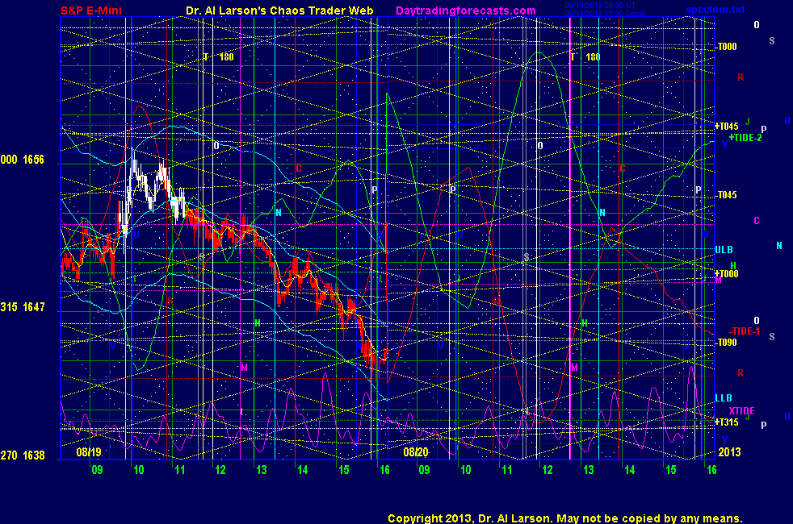The height and width of the screenshot is (524, 793).
Task: Click the "000 1656" price level label
Action: [x=23, y=160]
